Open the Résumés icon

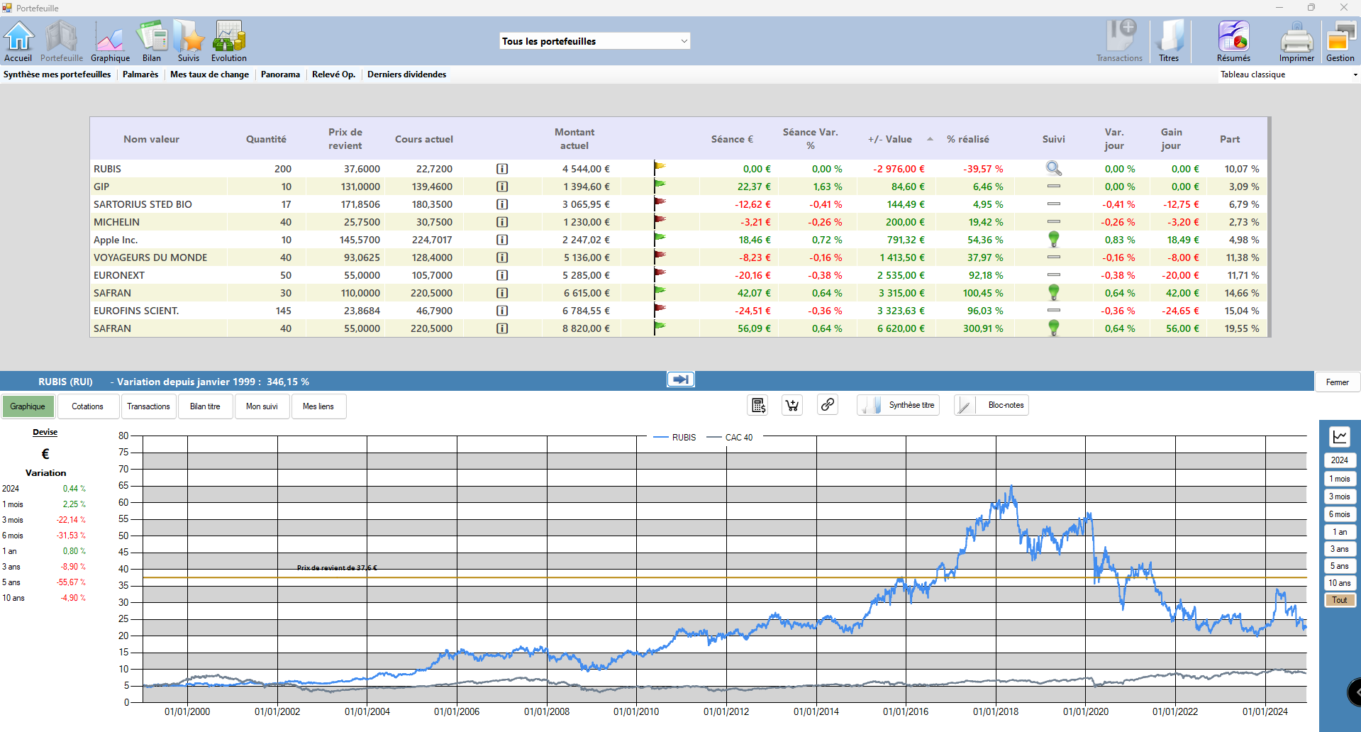pyautogui.click(x=1234, y=41)
